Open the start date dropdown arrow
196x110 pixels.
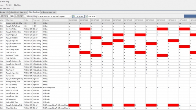(x=9, y=16)
